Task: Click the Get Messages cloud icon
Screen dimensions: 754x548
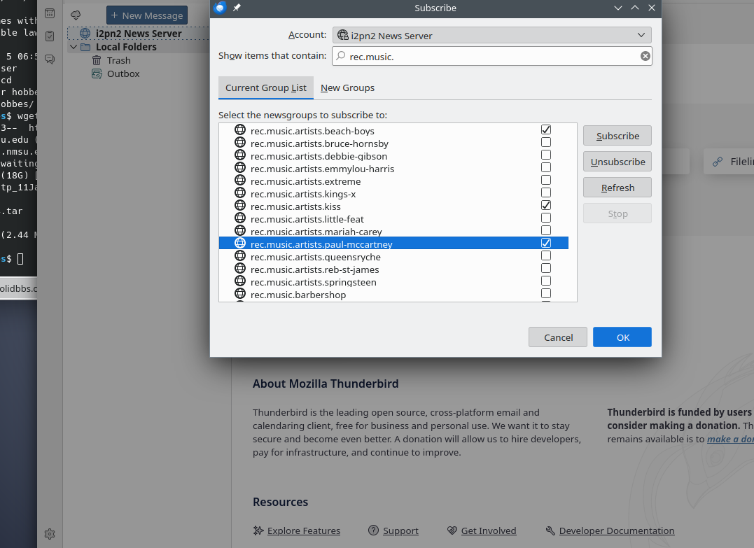Action: [x=76, y=15]
